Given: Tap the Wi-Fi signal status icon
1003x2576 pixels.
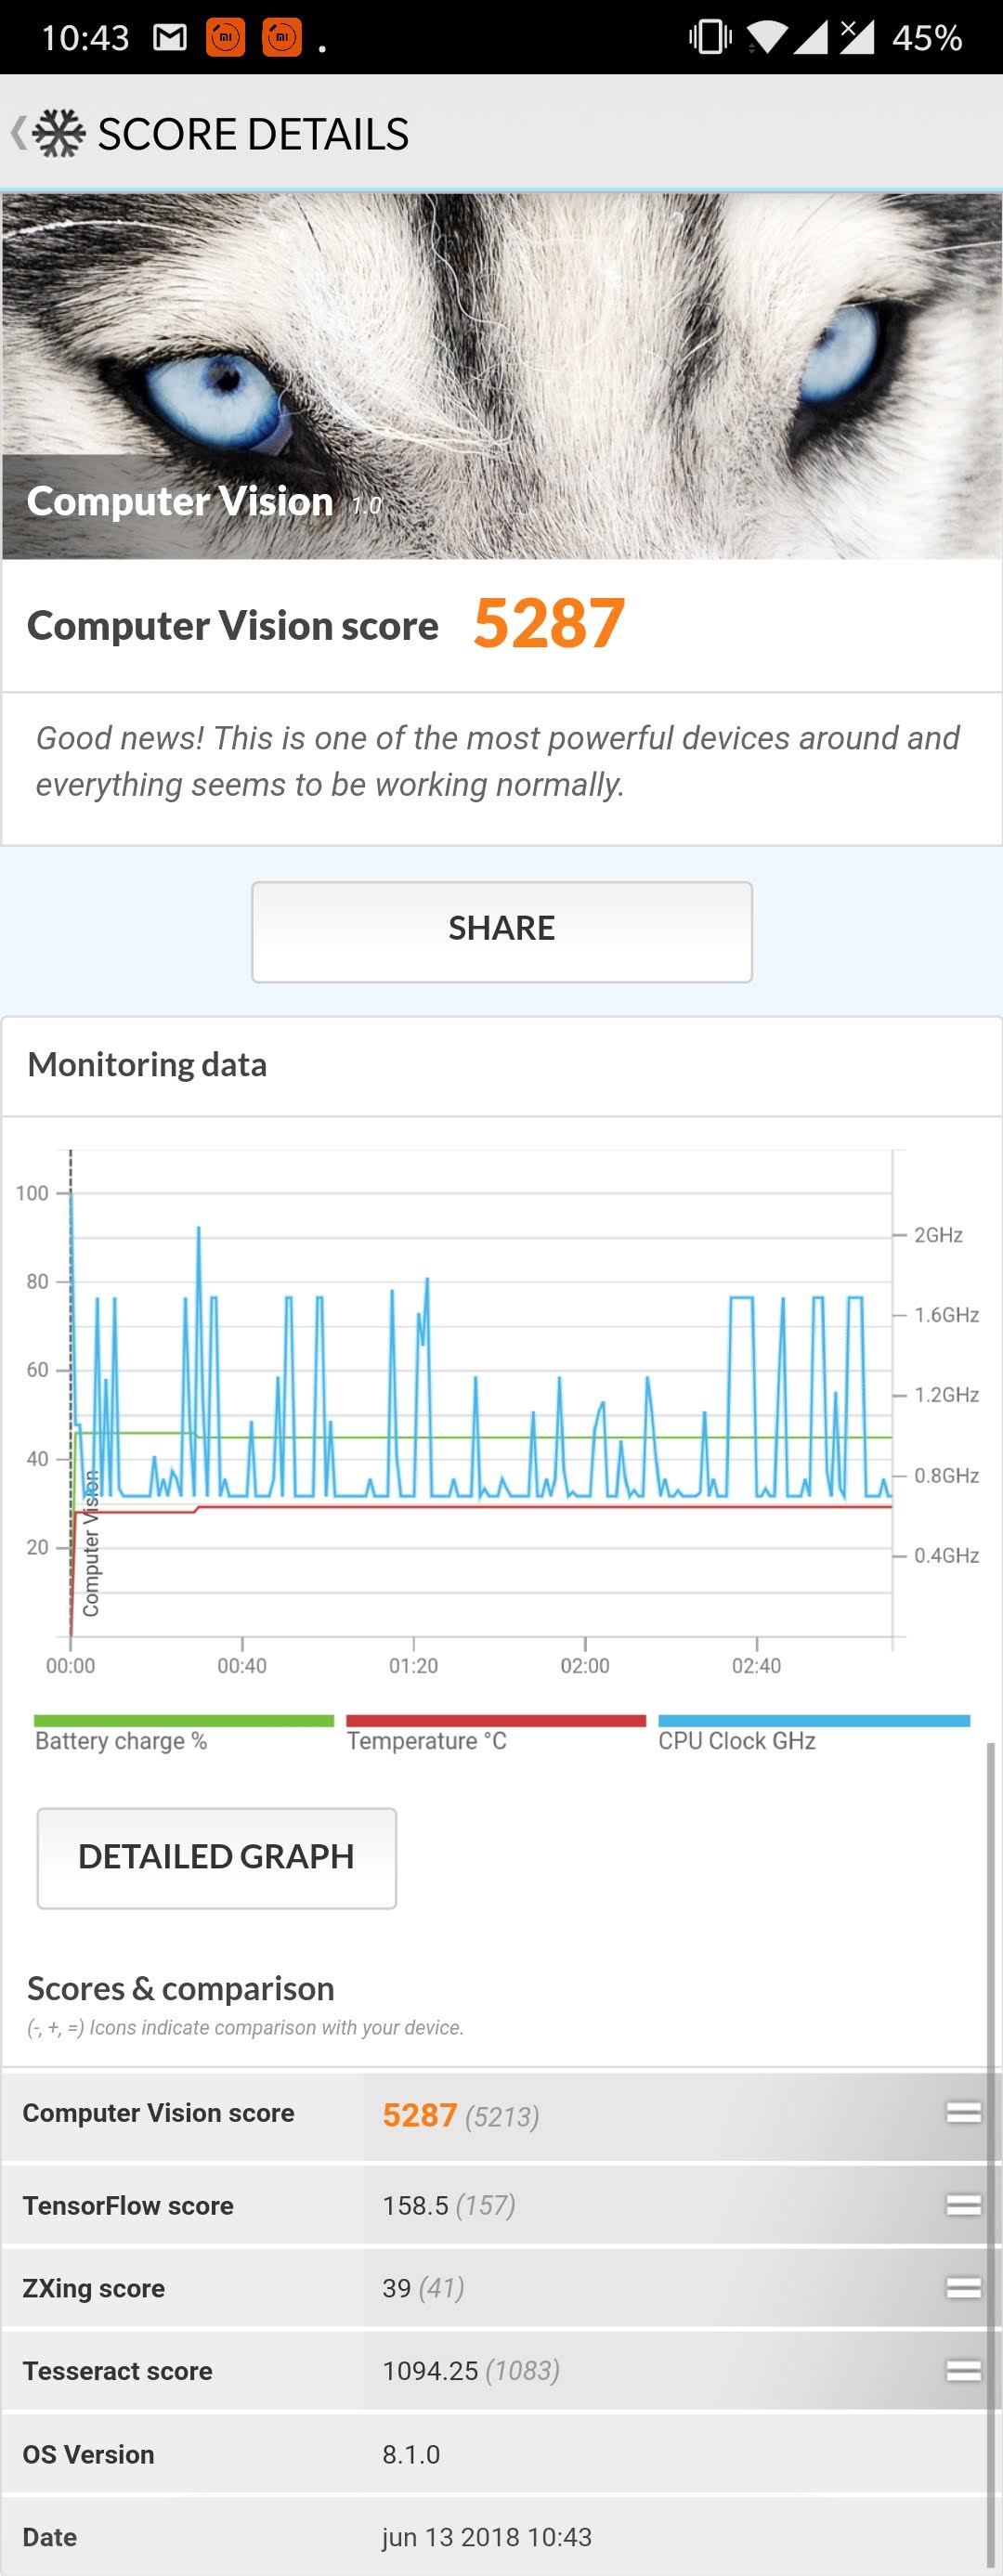Looking at the screenshot, I should click(x=766, y=38).
